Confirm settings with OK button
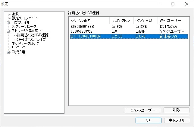 tap(148, 120)
